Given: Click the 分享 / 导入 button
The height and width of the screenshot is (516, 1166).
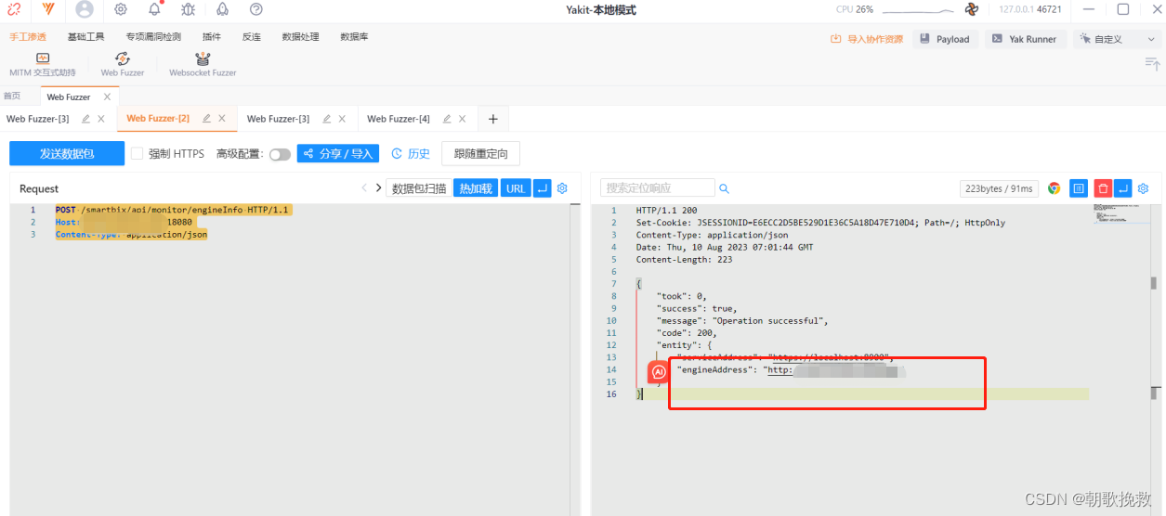Looking at the screenshot, I should click(x=338, y=154).
